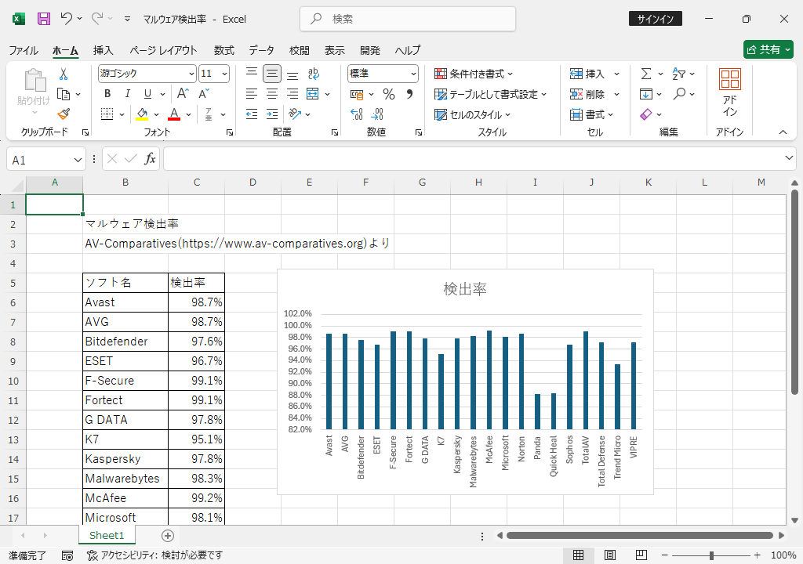Toggle italic formatting

pyautogui.click(x=128, y=94)
